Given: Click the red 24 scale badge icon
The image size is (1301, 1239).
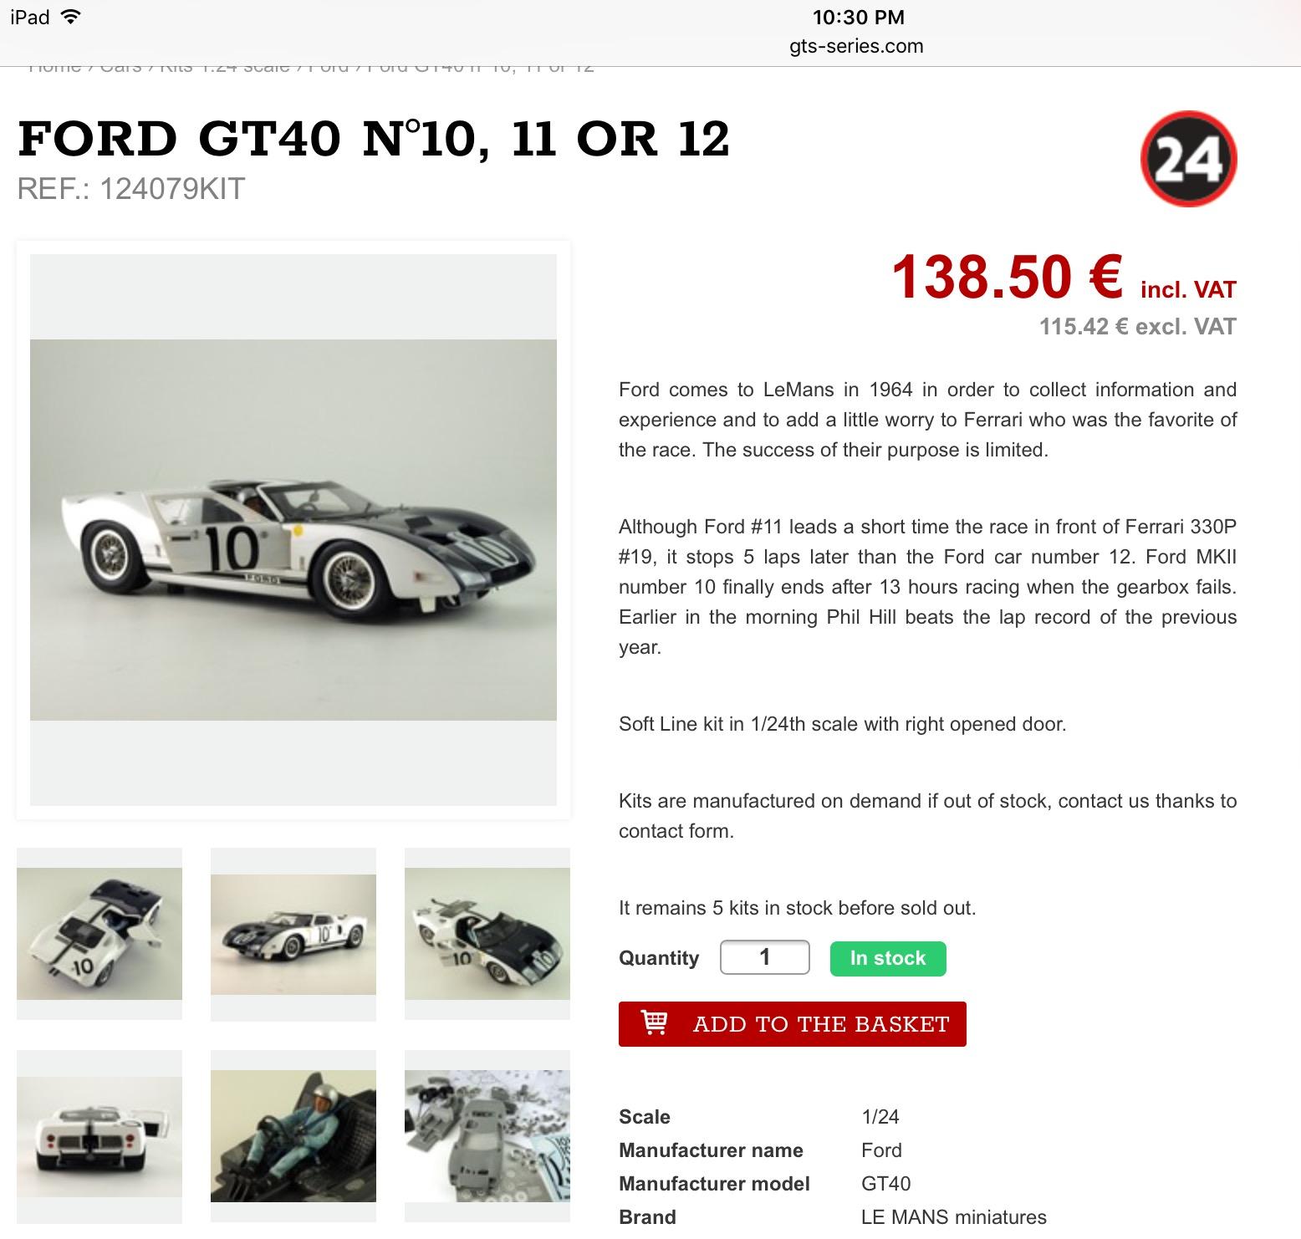Looking at the screenshot, I should pos(1188,159).
